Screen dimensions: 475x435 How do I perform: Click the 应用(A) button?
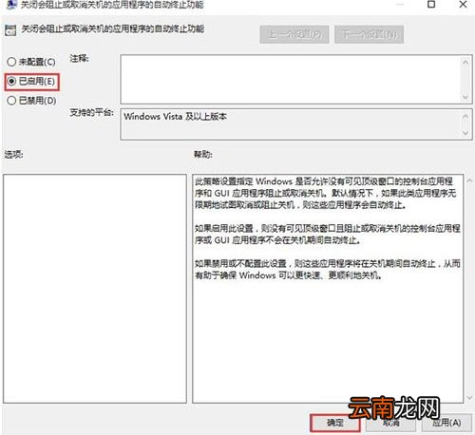tap(446, 423)
